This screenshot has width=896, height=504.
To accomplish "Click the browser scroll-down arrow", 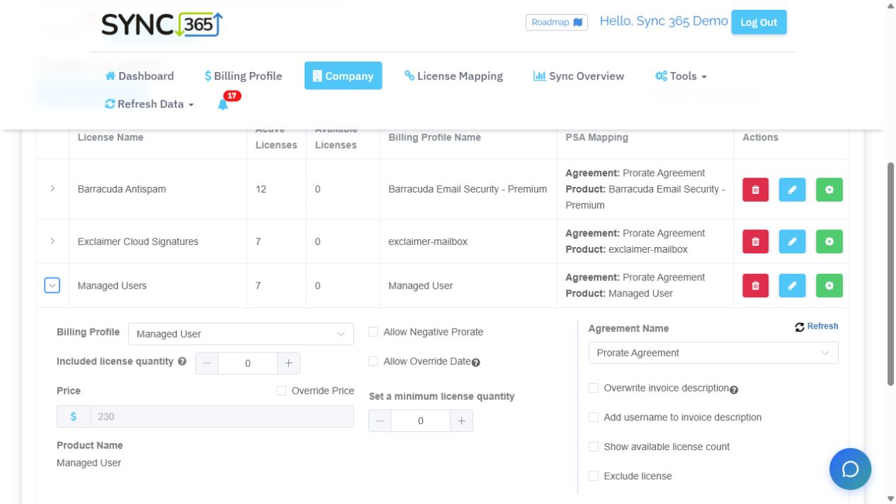I will coord(890,498).
